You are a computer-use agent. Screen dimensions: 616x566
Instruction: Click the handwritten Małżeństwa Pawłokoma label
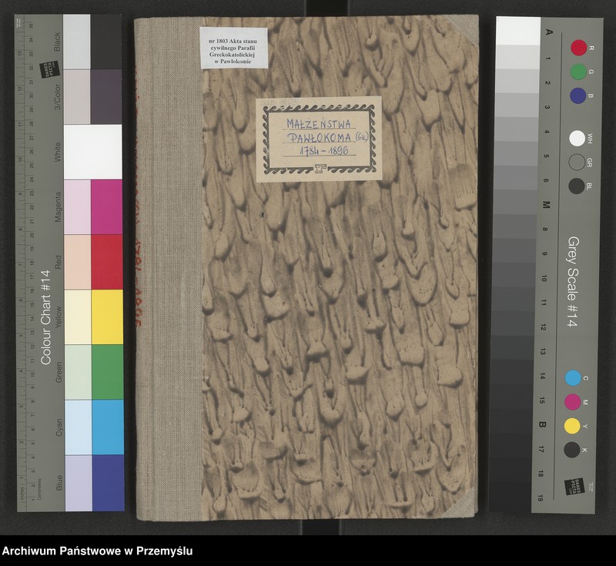(319, 139)
